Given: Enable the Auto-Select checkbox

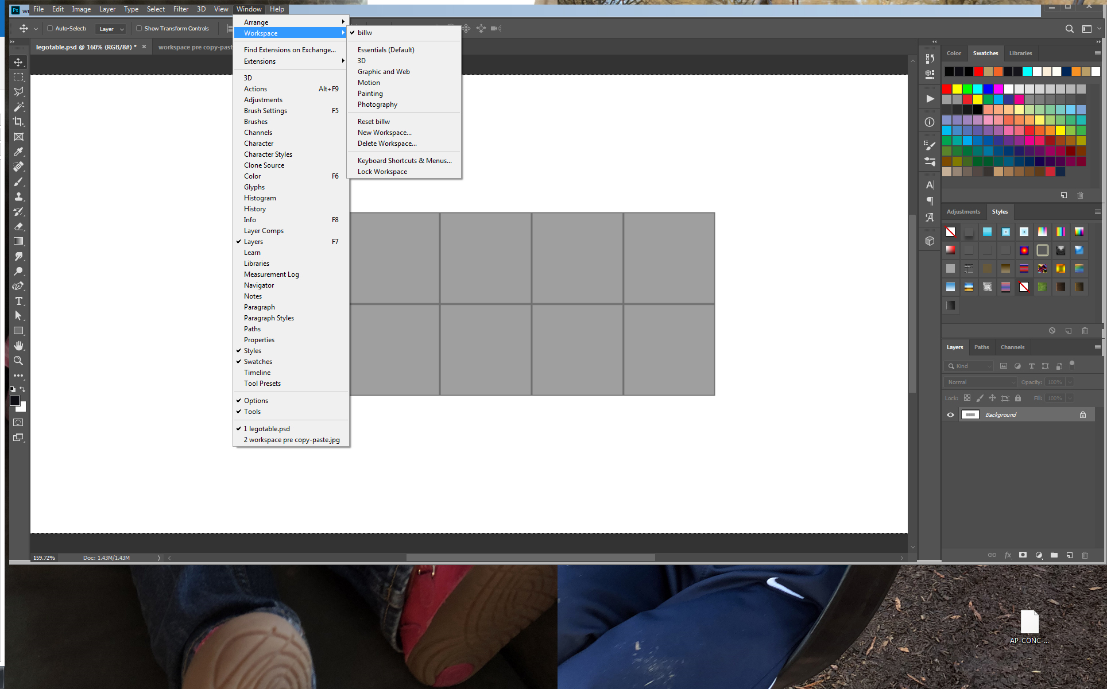Looking at the screenshot, I should click(x=49, y=28).
